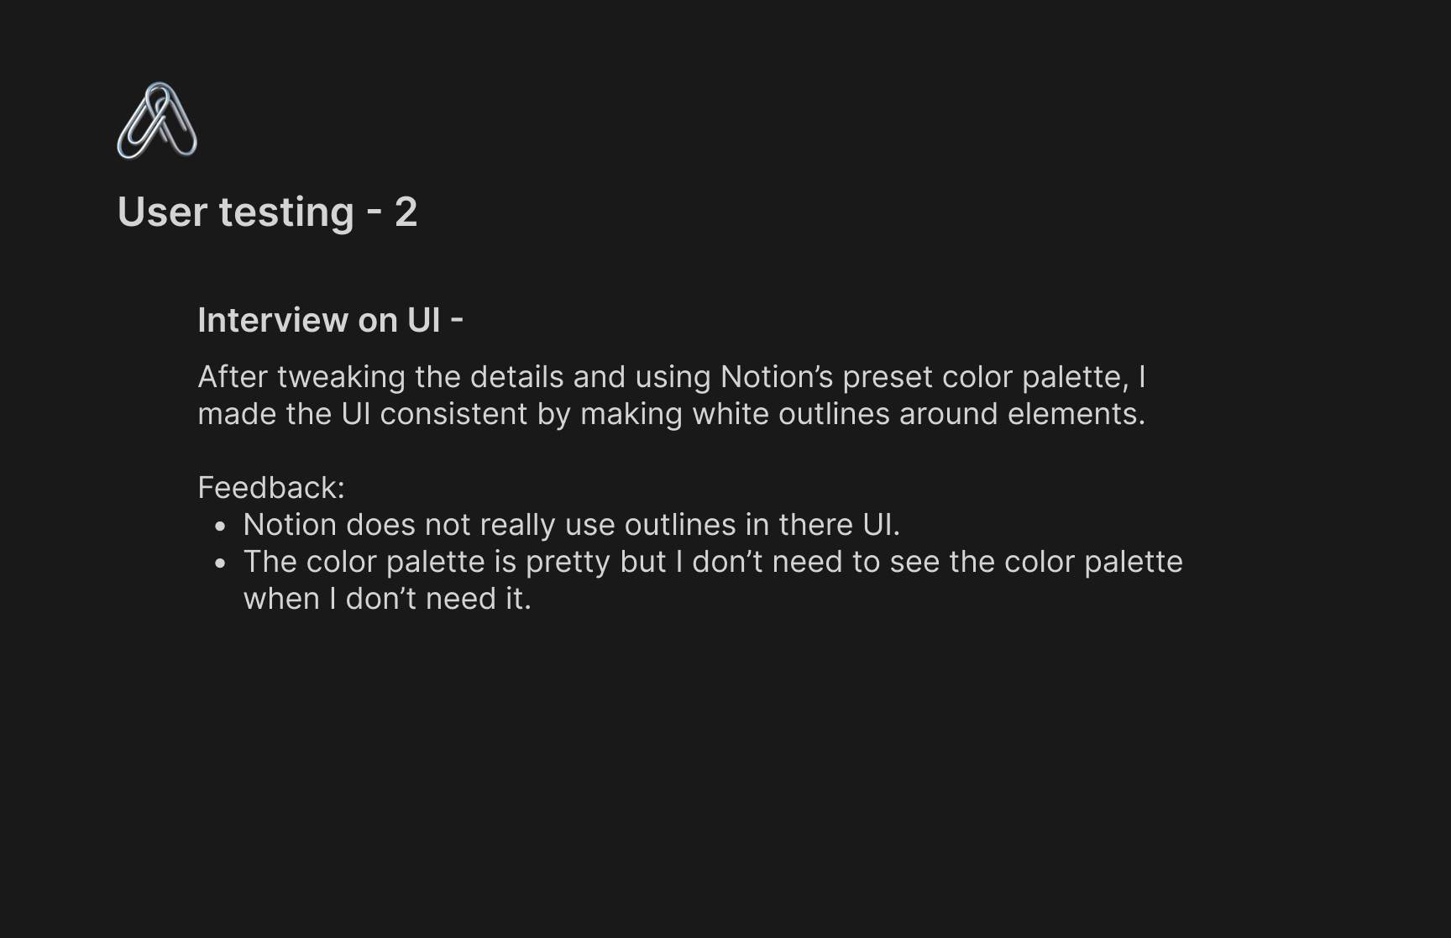This screenshot has height=938, width=1451.
Task: Click the paperclips page icon
Action: (x=157, y=120)
